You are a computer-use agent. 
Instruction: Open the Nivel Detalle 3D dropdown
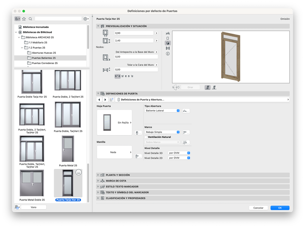click(x=179, y=153)
